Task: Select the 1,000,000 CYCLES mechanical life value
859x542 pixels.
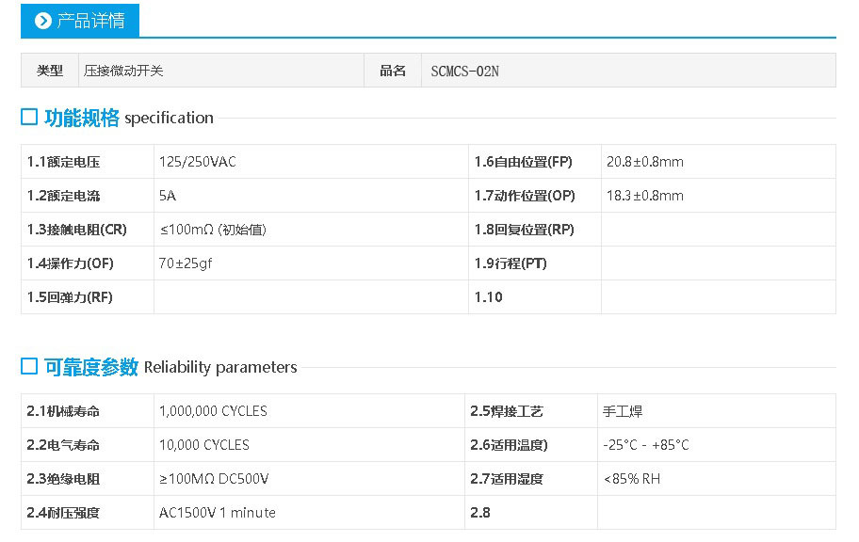Action: (x=213, y=411)
